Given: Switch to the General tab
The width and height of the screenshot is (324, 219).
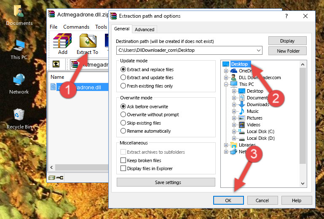Looking at the screenshot, I should coord(122,29).
